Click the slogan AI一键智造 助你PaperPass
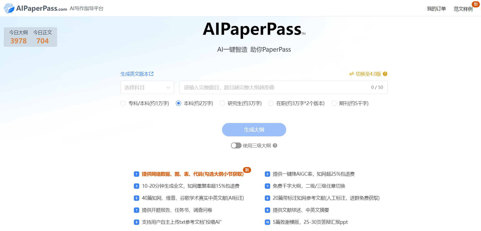Screen dimensions: 481x231 [254, 49]
